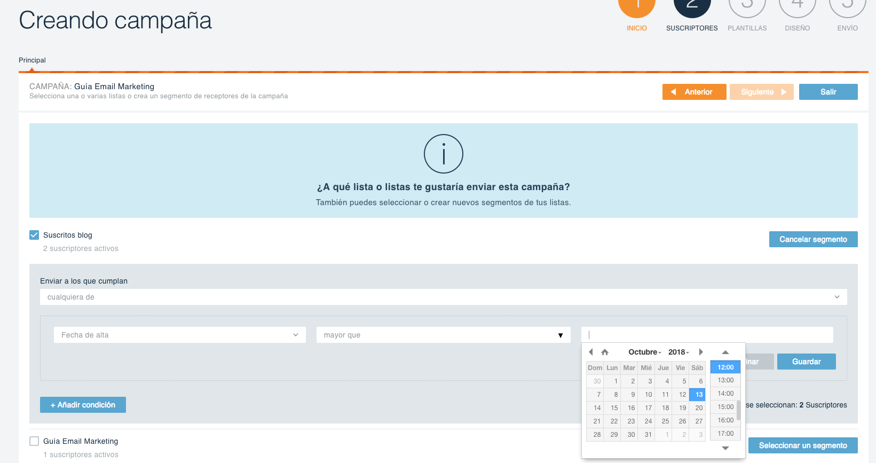
Task: Open the 2018 year dropdown in calendar
Action: coord(678,352)
